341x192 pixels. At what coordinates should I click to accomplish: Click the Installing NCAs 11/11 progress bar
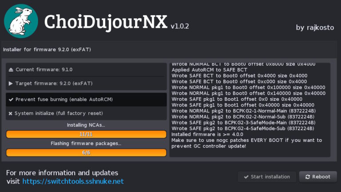click(86, 134)
